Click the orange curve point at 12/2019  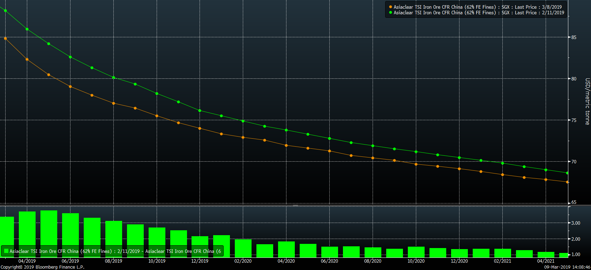(x=200, y=129)
